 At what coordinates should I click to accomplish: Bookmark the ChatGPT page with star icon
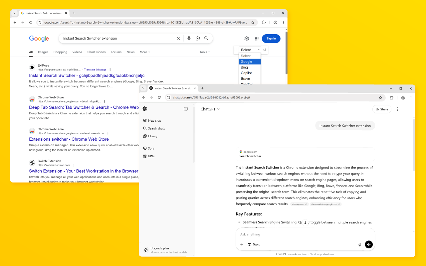tap(380, 98)
